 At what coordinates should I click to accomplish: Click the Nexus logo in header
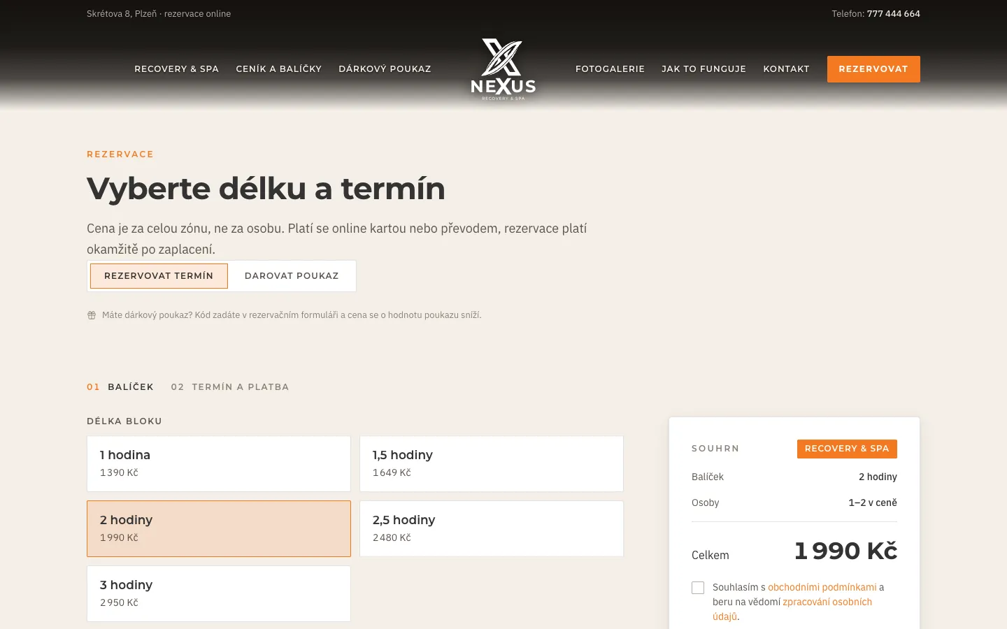(503, 69)
